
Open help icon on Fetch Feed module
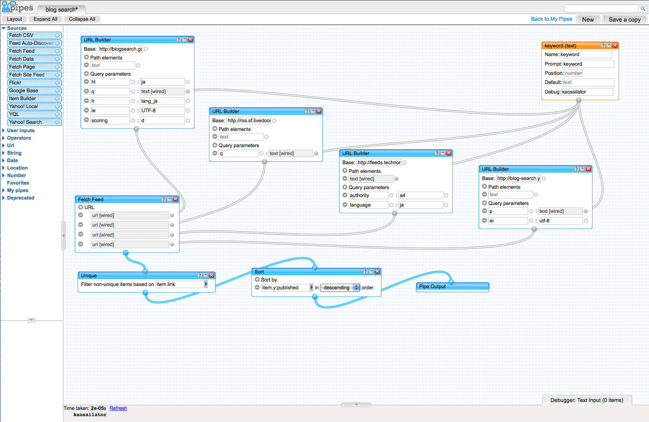(164, 199)
